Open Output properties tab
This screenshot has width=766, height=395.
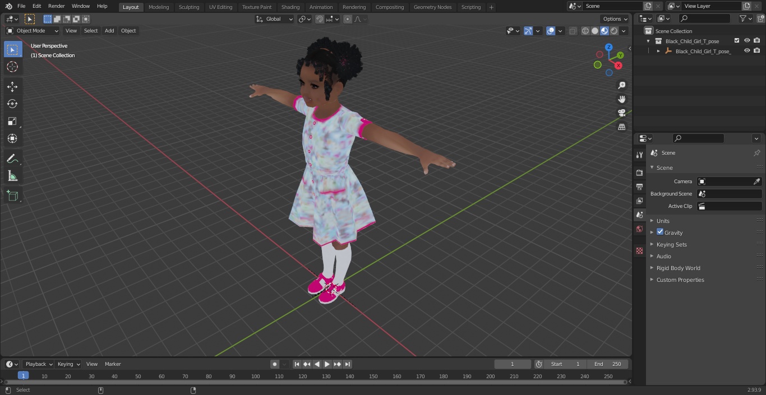(x=639, y=187)
